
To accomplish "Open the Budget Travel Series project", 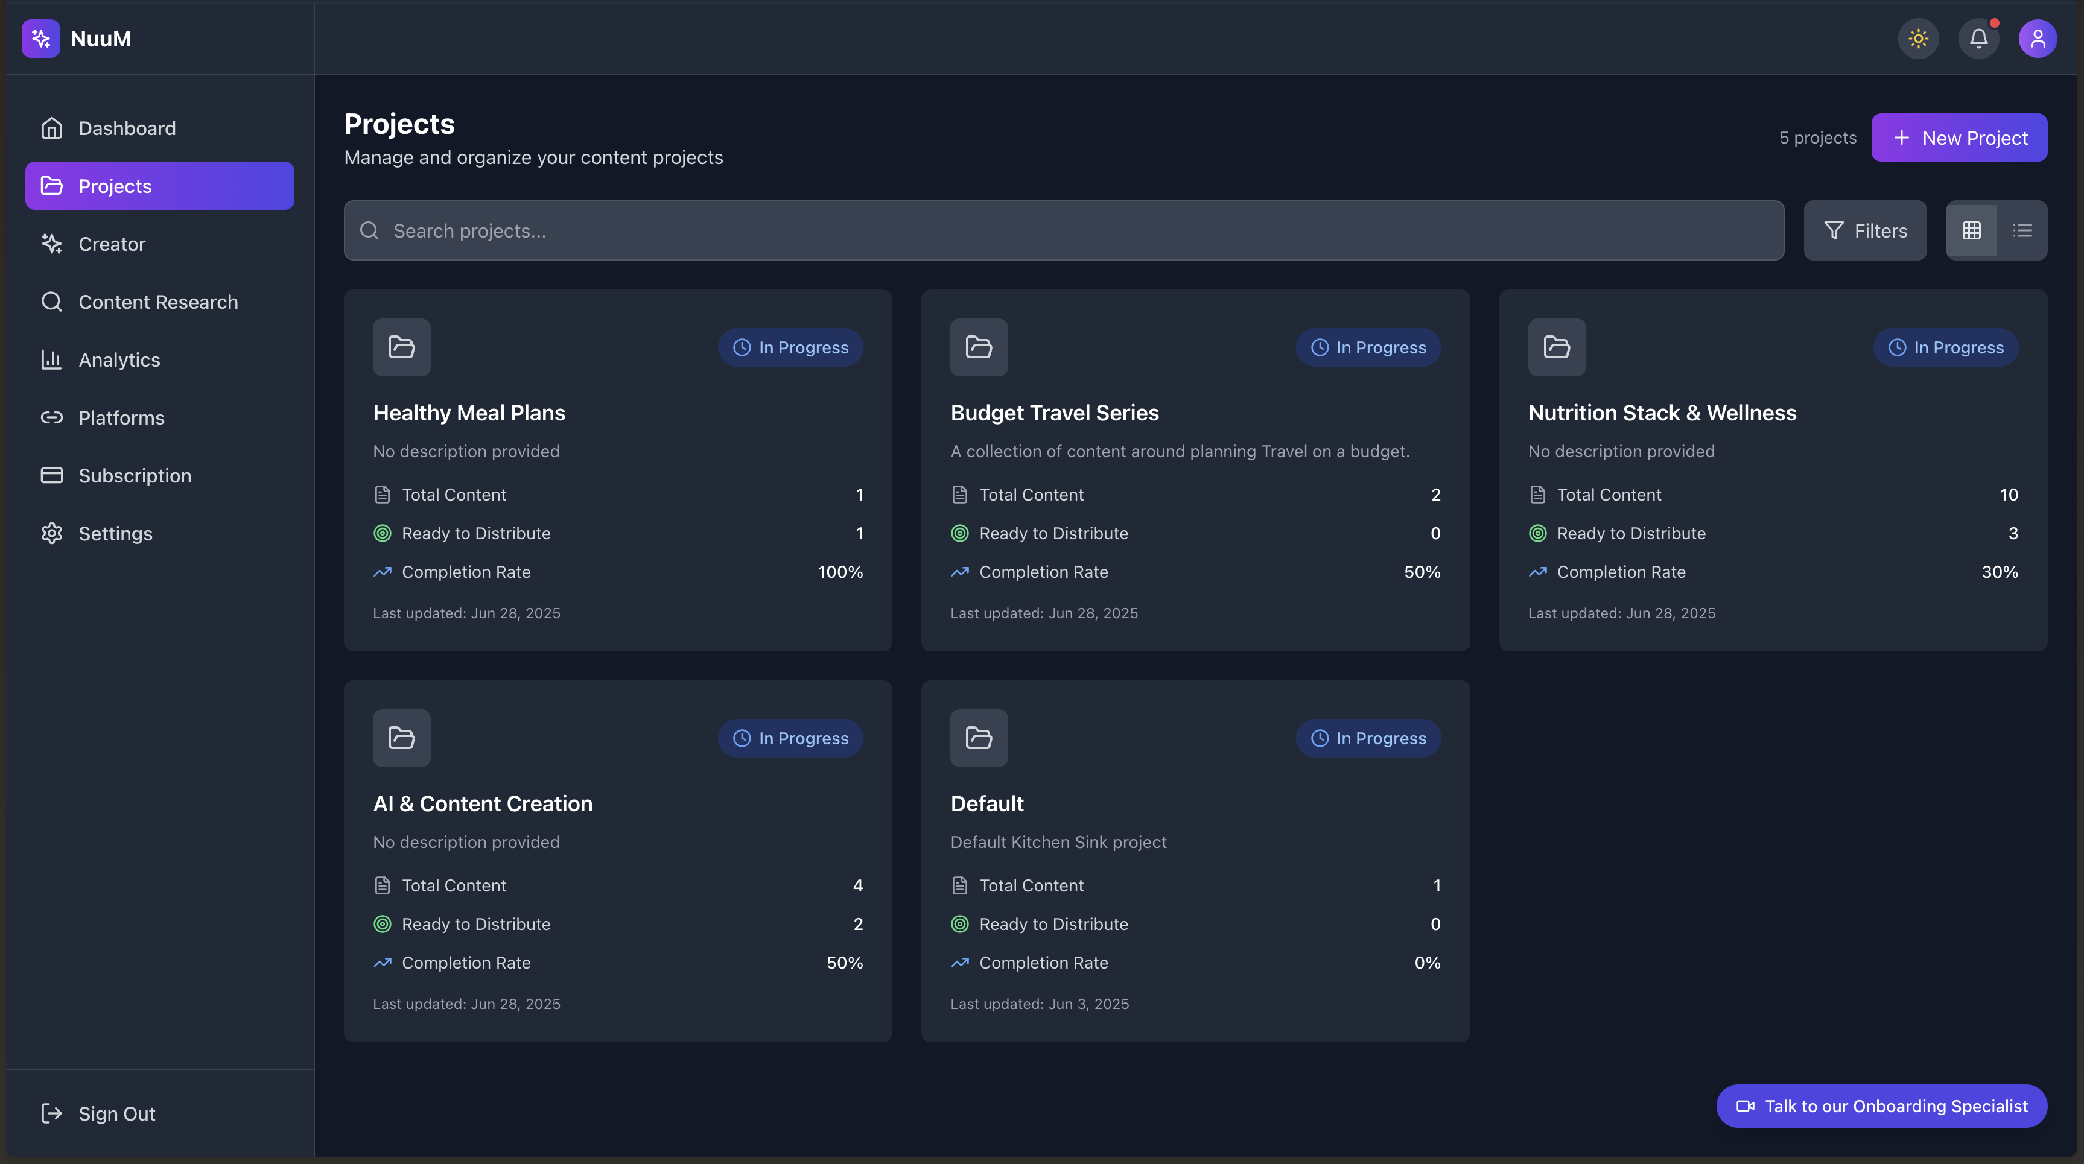I will point(1054,413).
